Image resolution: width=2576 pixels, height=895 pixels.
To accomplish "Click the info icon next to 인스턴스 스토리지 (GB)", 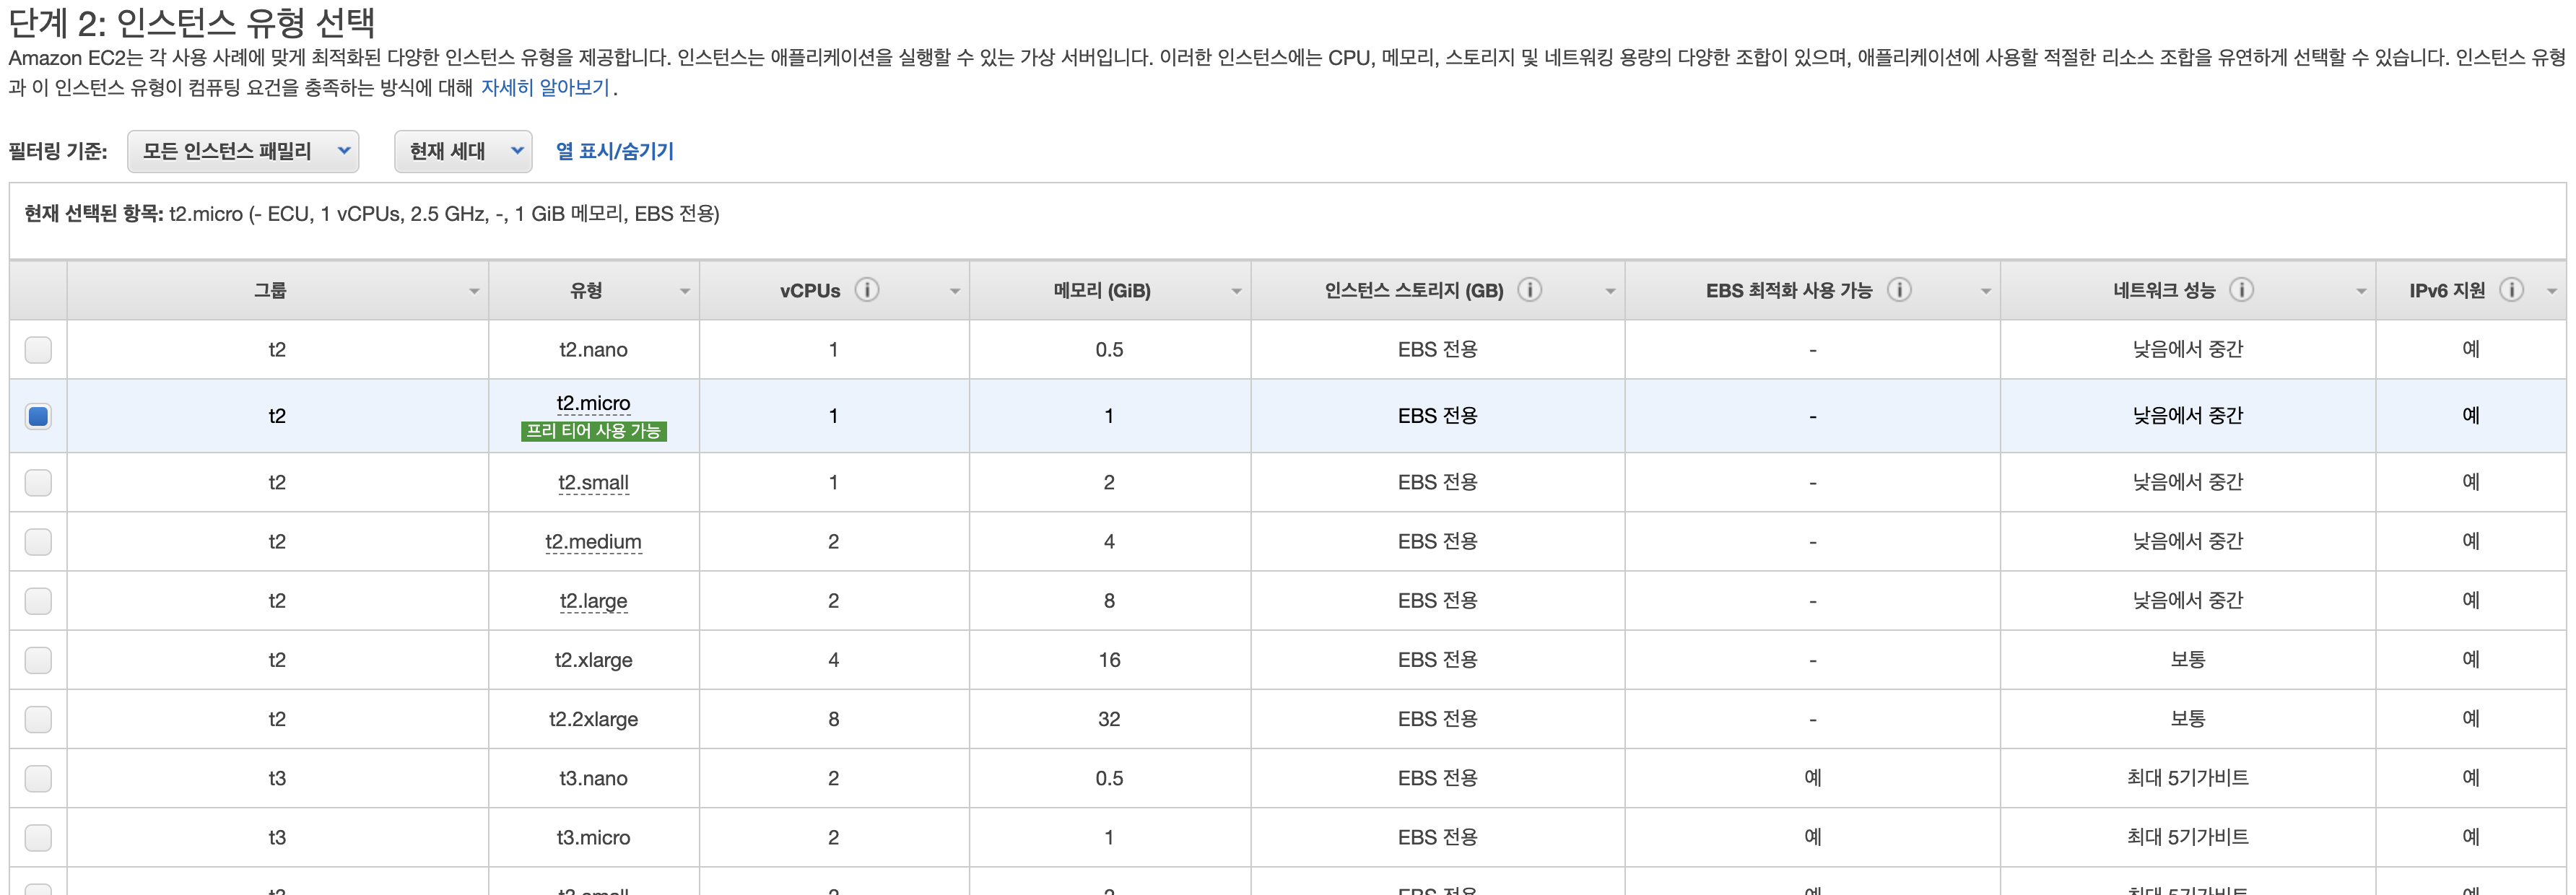I will [x=1529, y=290].
